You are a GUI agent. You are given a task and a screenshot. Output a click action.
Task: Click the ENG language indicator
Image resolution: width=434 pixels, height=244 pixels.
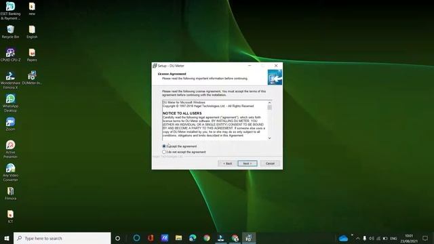pyautogui.click(x=393, y=238)
